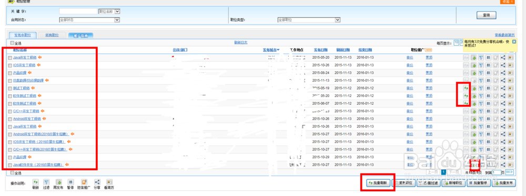Viewport: 526px width, 196px height.
Task: Tick the top 全选 select-all checkbox
Action: tap(13, 43)
